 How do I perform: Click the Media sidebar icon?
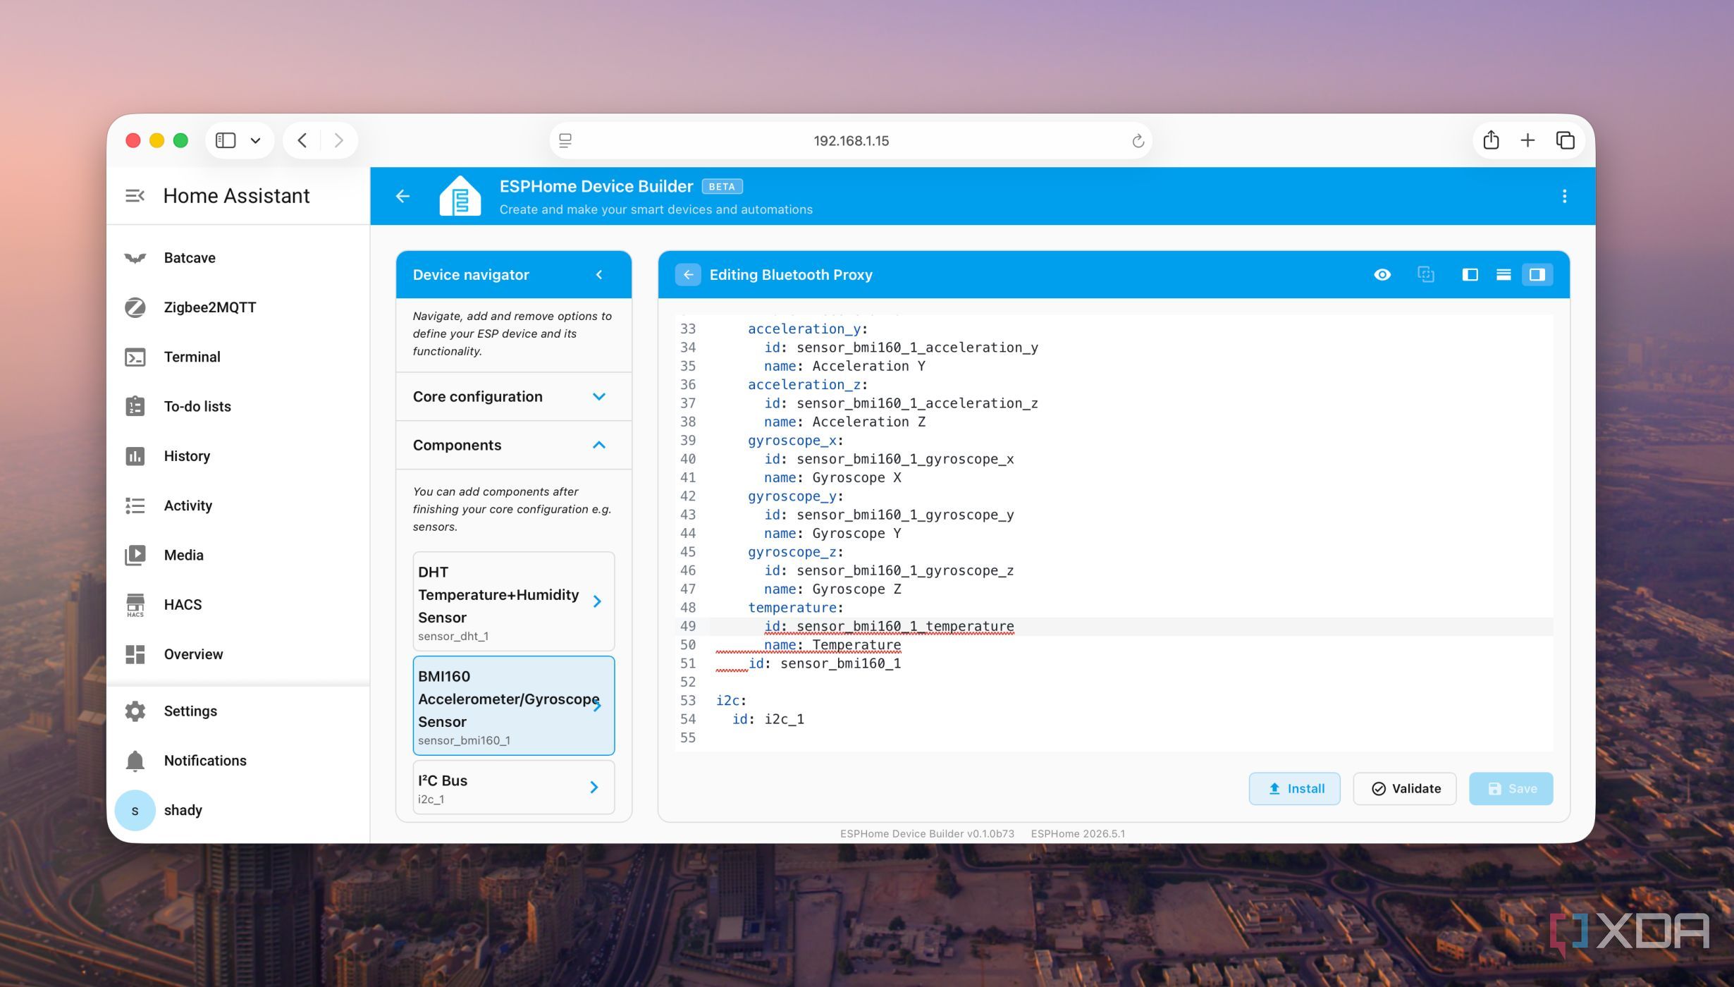[x=135, y=556]
